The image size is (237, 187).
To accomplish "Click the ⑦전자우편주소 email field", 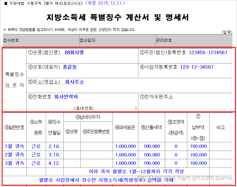I will (x=186, y=102).
